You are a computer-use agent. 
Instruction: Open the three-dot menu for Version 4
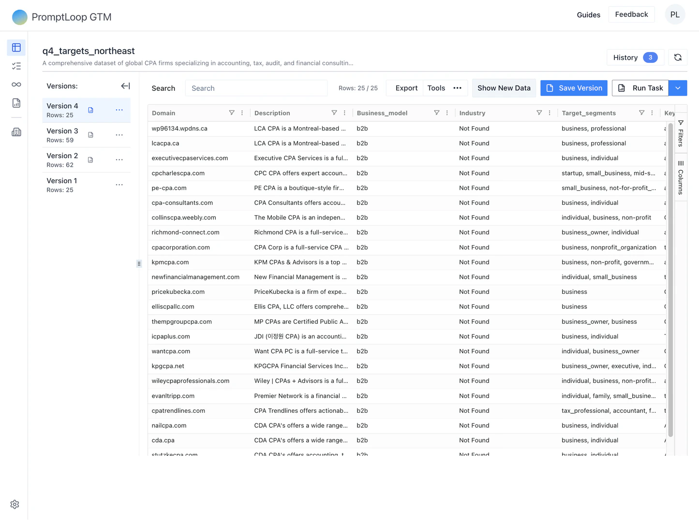pyautogui.click(x=119, y=110)
